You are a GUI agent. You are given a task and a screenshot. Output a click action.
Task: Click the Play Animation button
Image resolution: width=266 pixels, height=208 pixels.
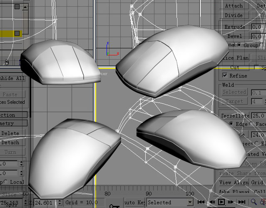222,203
